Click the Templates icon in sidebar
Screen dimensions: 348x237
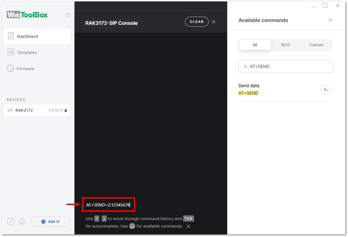[x=11, y=52]
